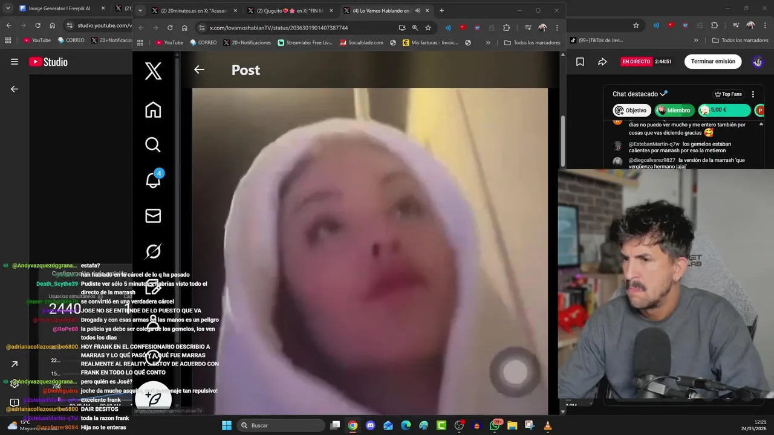
Task: Open Grok icon in X sidebar
Action: pos(153,251)
